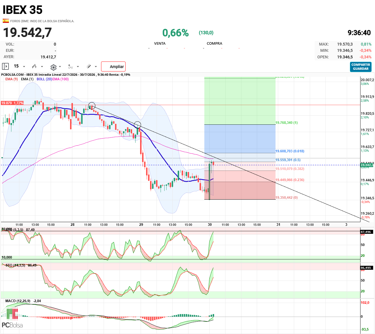Click the 19.449,066 (0.236) Fibonacci label
The image size is (375, 334).
point(290,180)
